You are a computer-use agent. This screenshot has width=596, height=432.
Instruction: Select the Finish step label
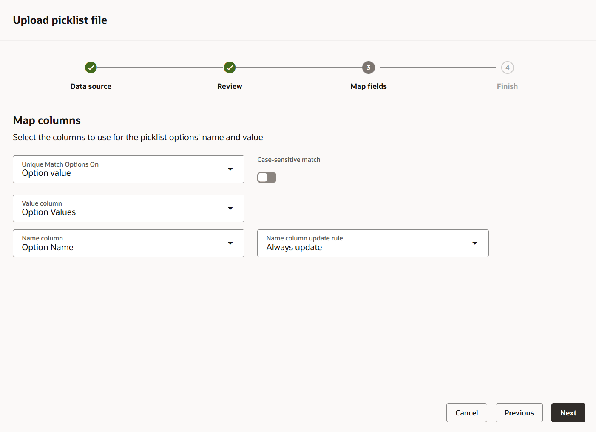(x=507, y=86)
